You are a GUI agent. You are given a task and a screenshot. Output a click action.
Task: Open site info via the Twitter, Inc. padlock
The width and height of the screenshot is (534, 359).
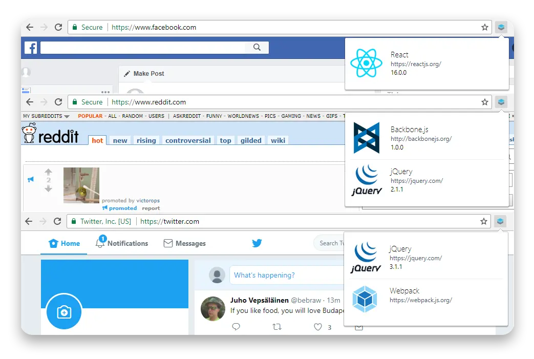76,221
